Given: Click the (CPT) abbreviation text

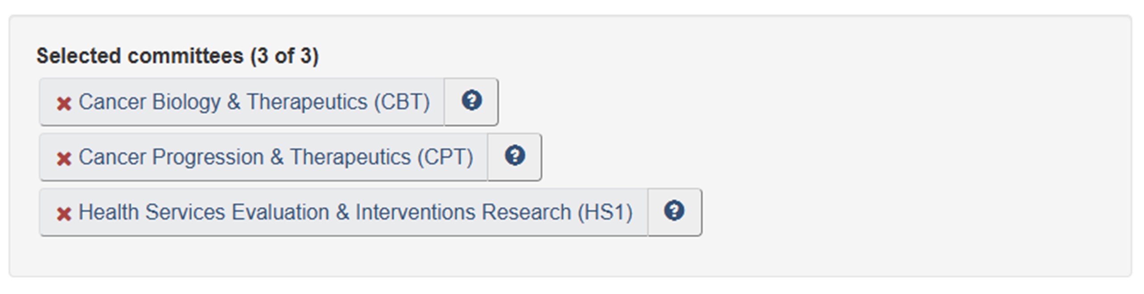Looking at the screenshot, I should 445,157.
